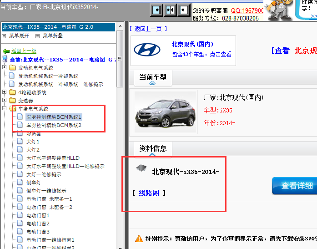Click the center-split panel layout icon
This screenshot has height=249, width=317.
pyautogui.click(x=170, y=10)
